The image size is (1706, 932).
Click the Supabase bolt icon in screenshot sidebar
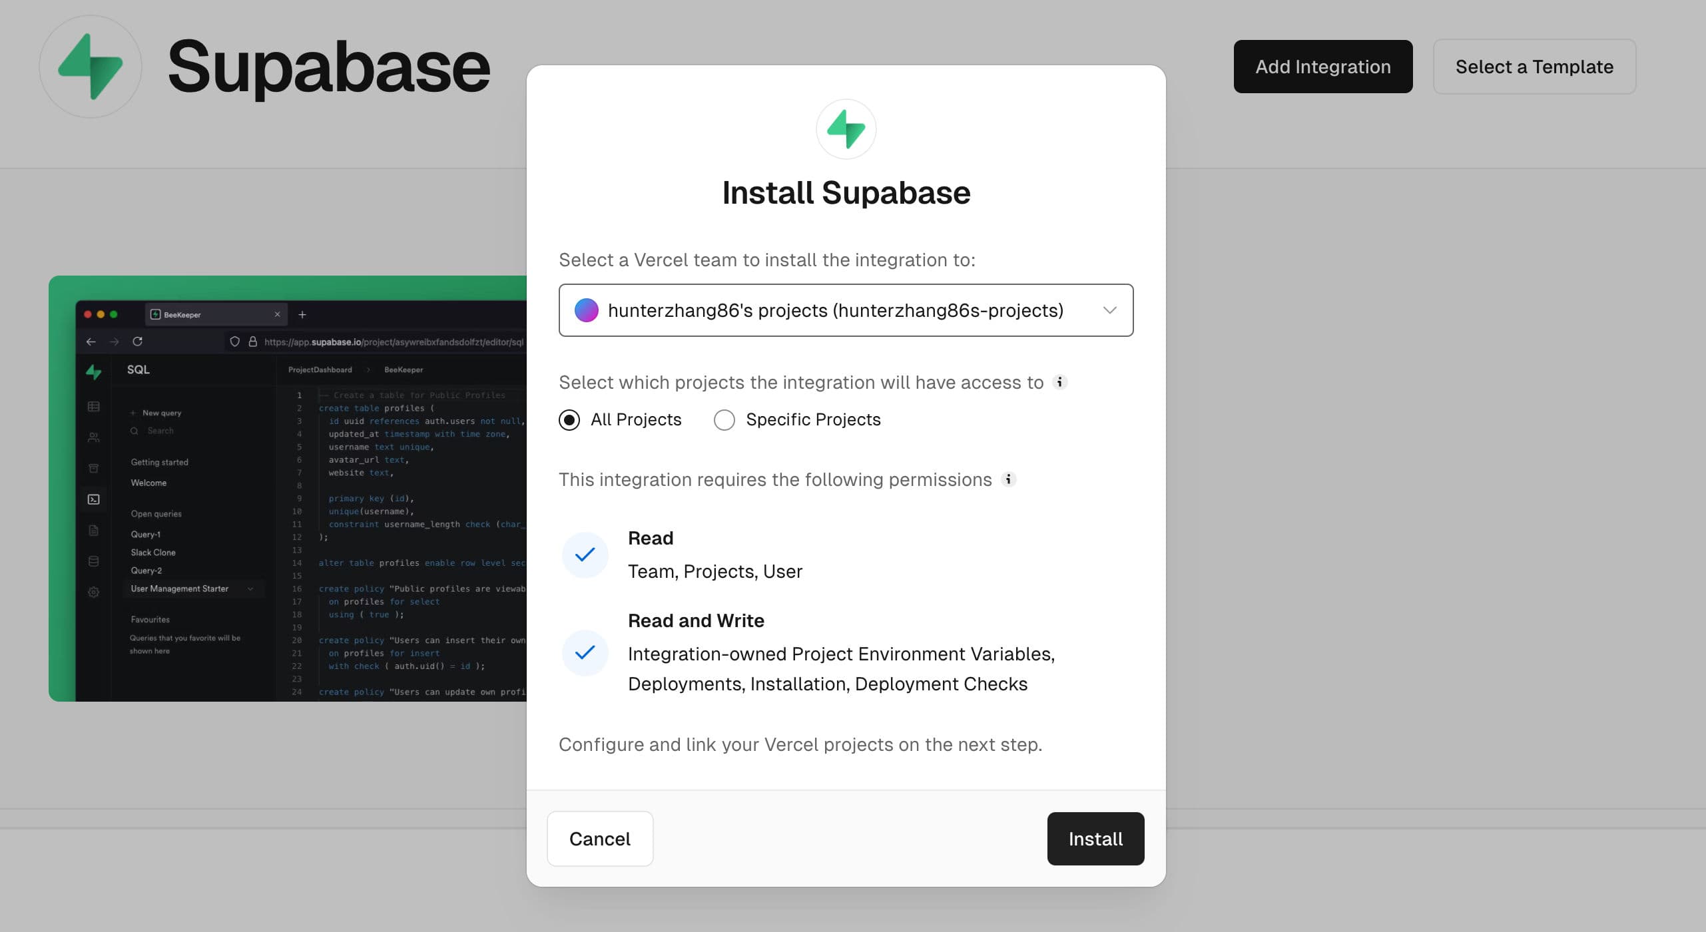94,371
